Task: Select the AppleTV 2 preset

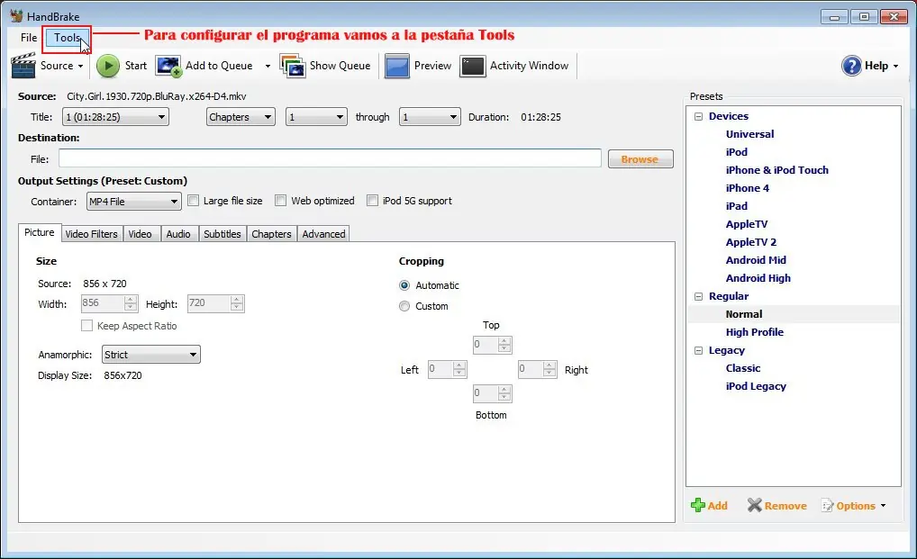Action: tap(751, 242)
